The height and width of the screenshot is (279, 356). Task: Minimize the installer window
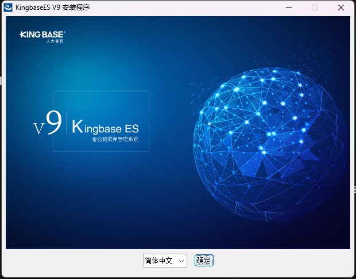(288, 7)
